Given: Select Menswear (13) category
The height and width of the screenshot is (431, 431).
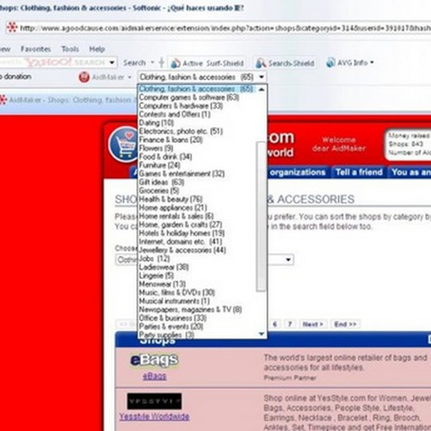Looking at the screenshot, I should click(x=162, y=284).
